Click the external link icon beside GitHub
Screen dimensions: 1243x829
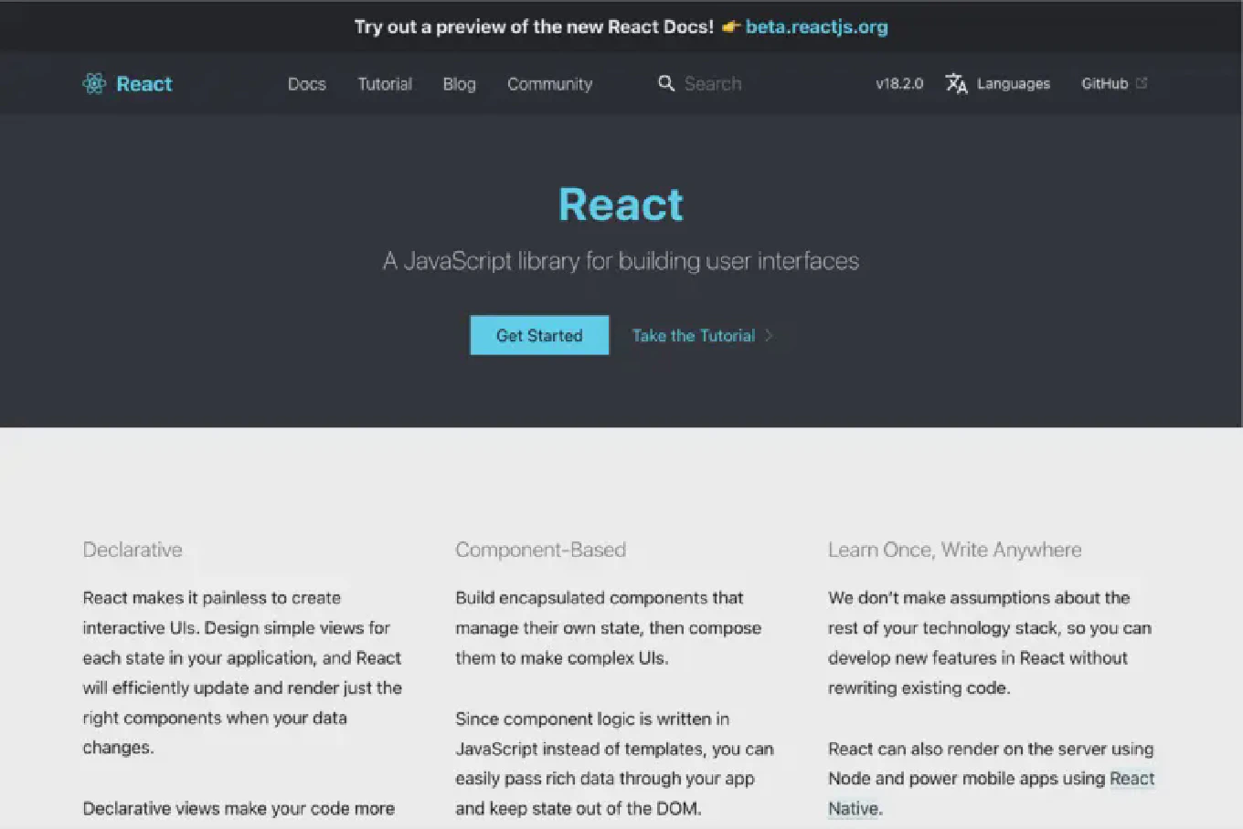pos(1142,83)
